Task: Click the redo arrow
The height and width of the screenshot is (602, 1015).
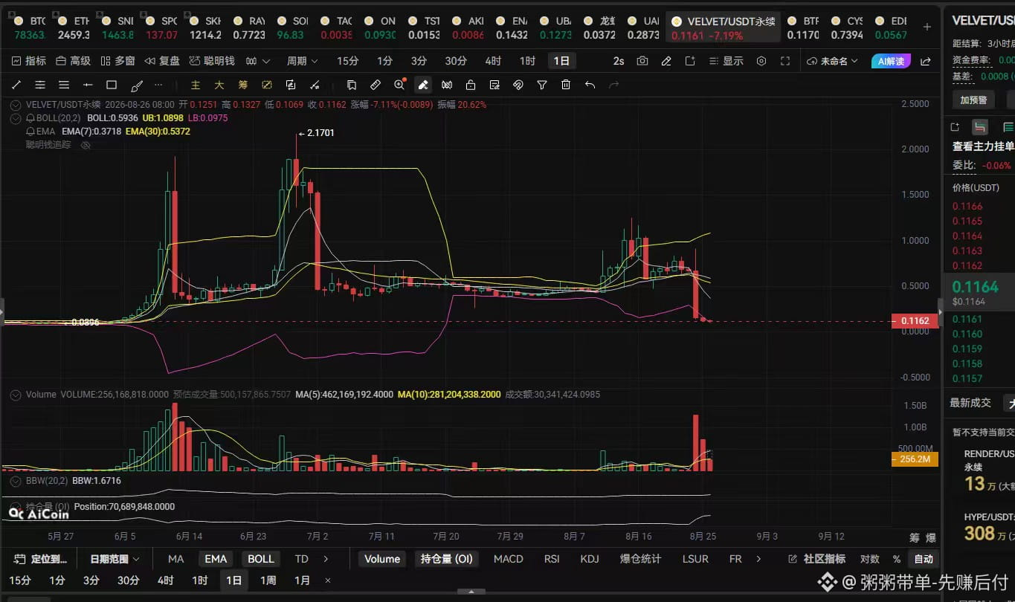Action: tap(613, 85)
